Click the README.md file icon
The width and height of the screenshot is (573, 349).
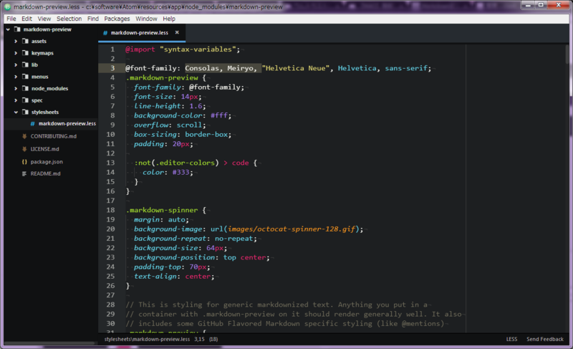pos(24,173)
